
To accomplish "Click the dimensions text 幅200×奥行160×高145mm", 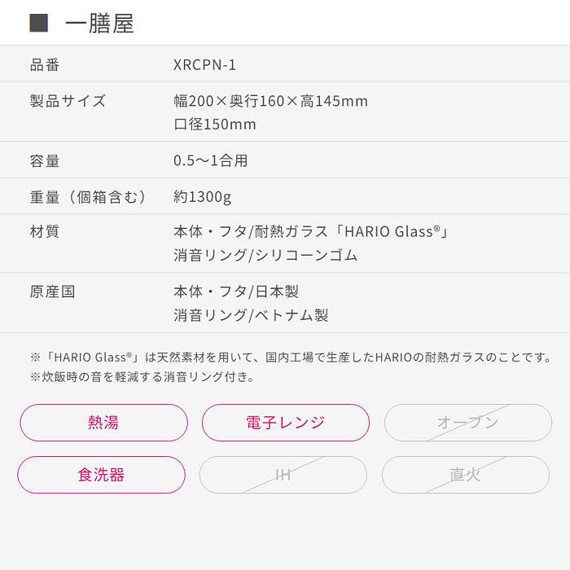I will 271,101.
